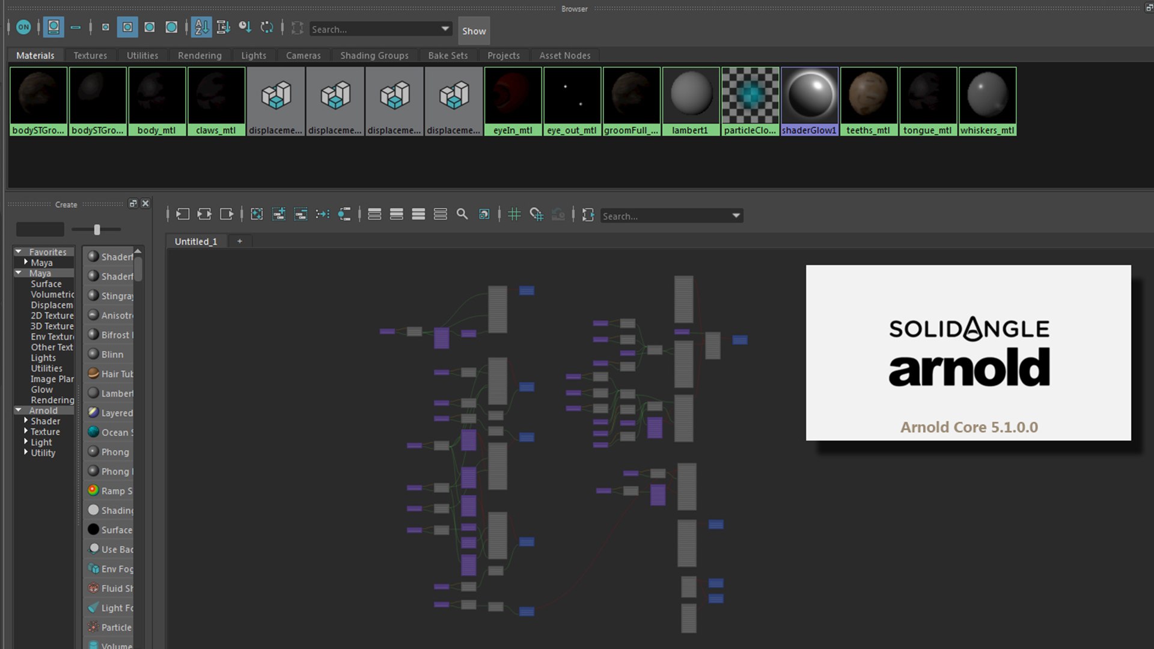Add new graph tab with plus
The width and height of the screenshot is (1154, 649).
click(x=239, y=241)
